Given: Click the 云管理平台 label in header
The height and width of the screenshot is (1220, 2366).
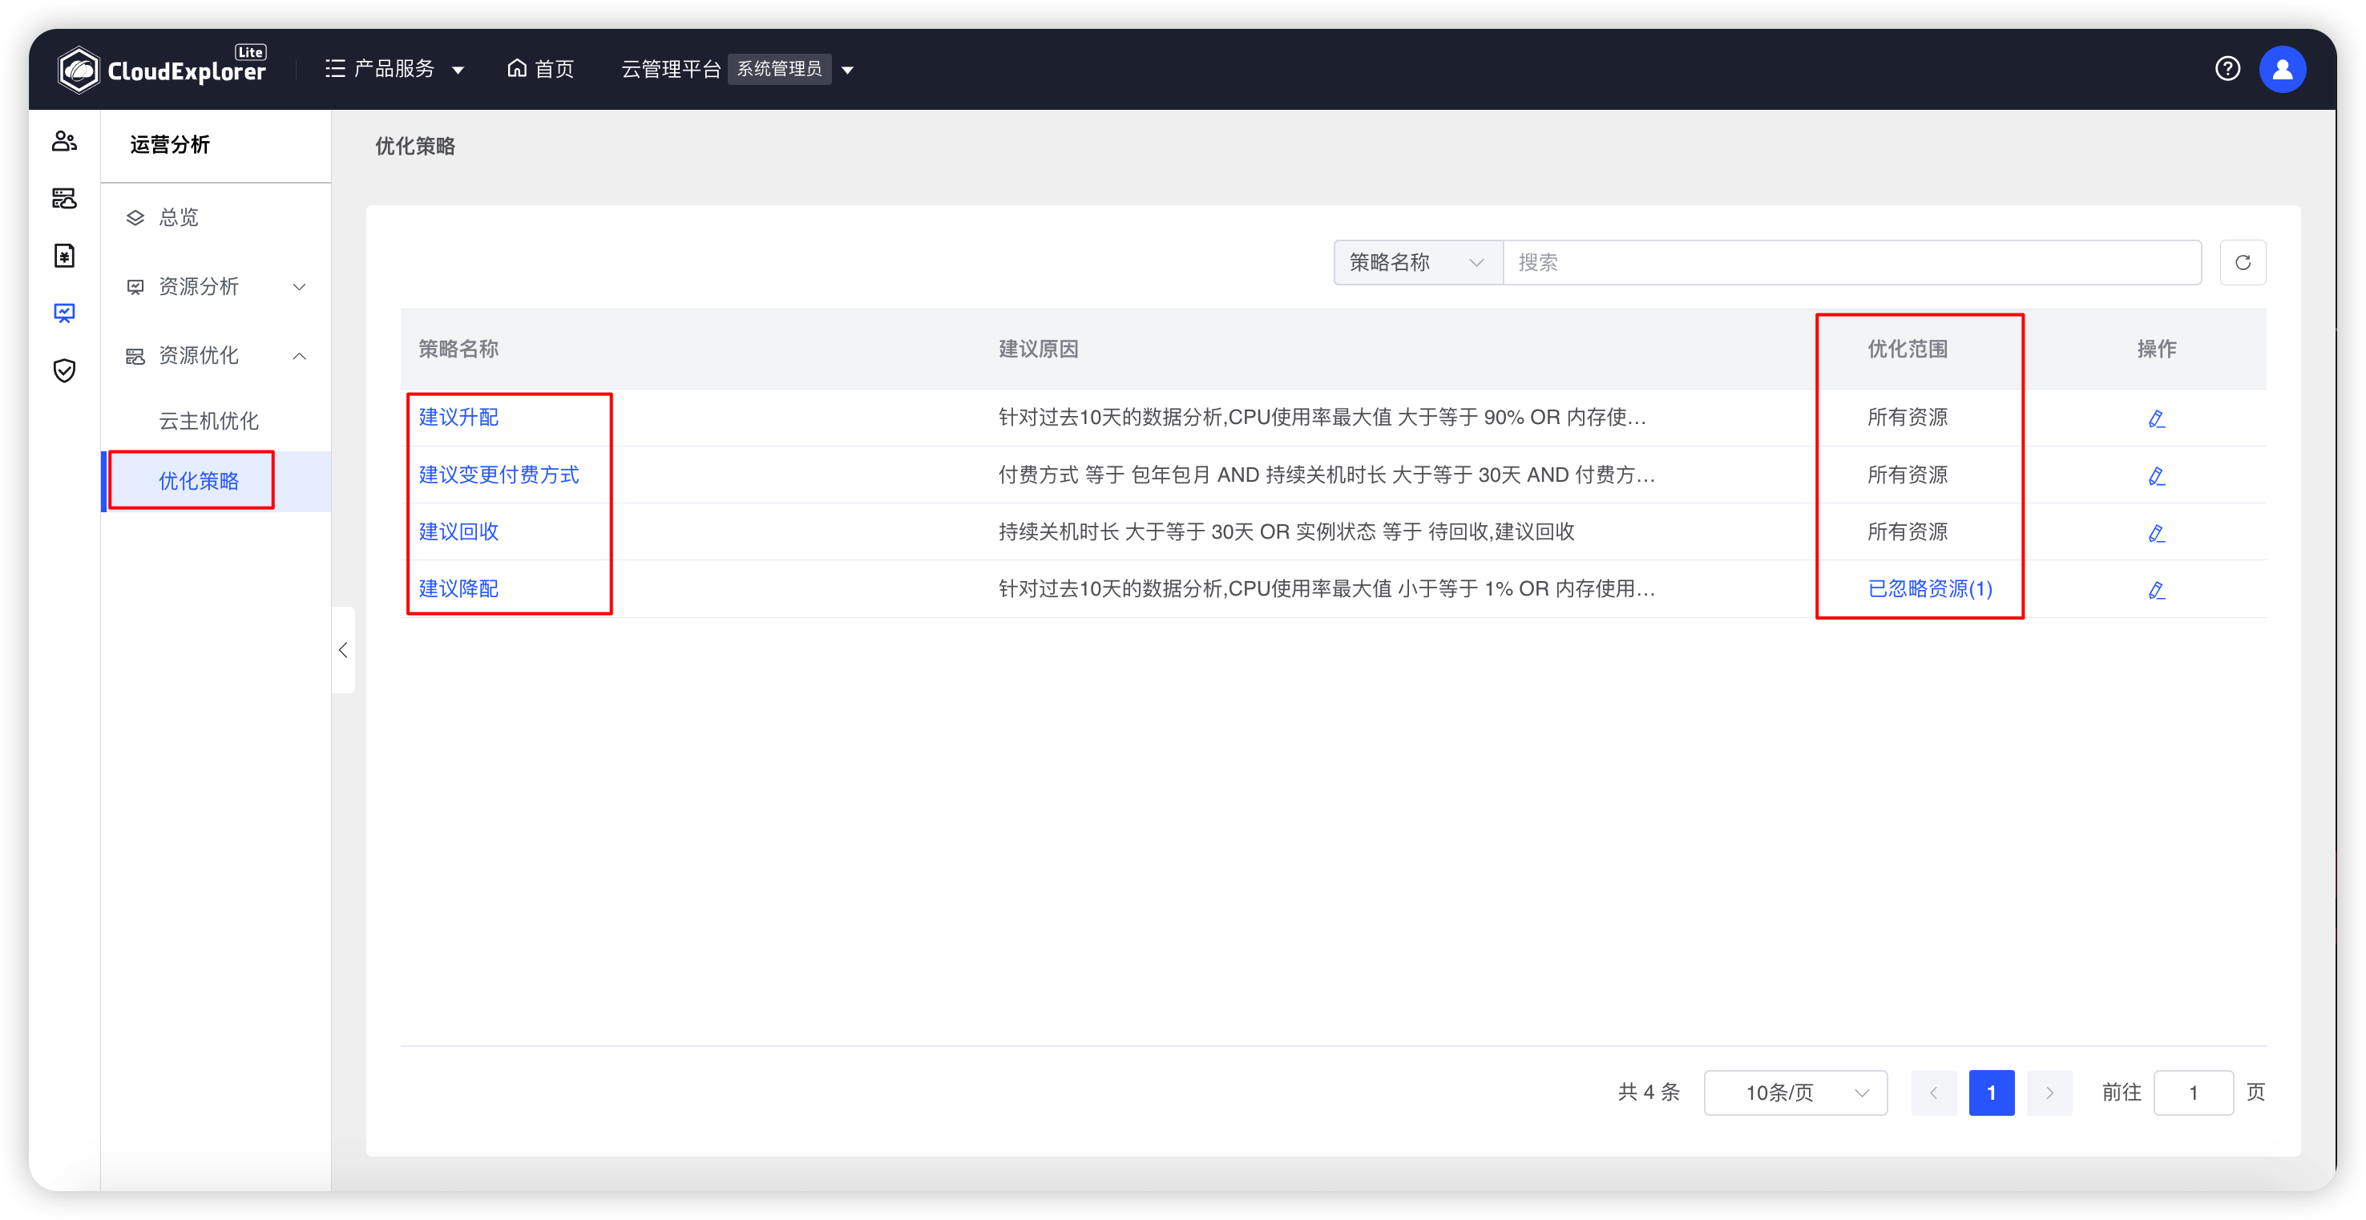Looking at the screenshot, I should 671,69.
